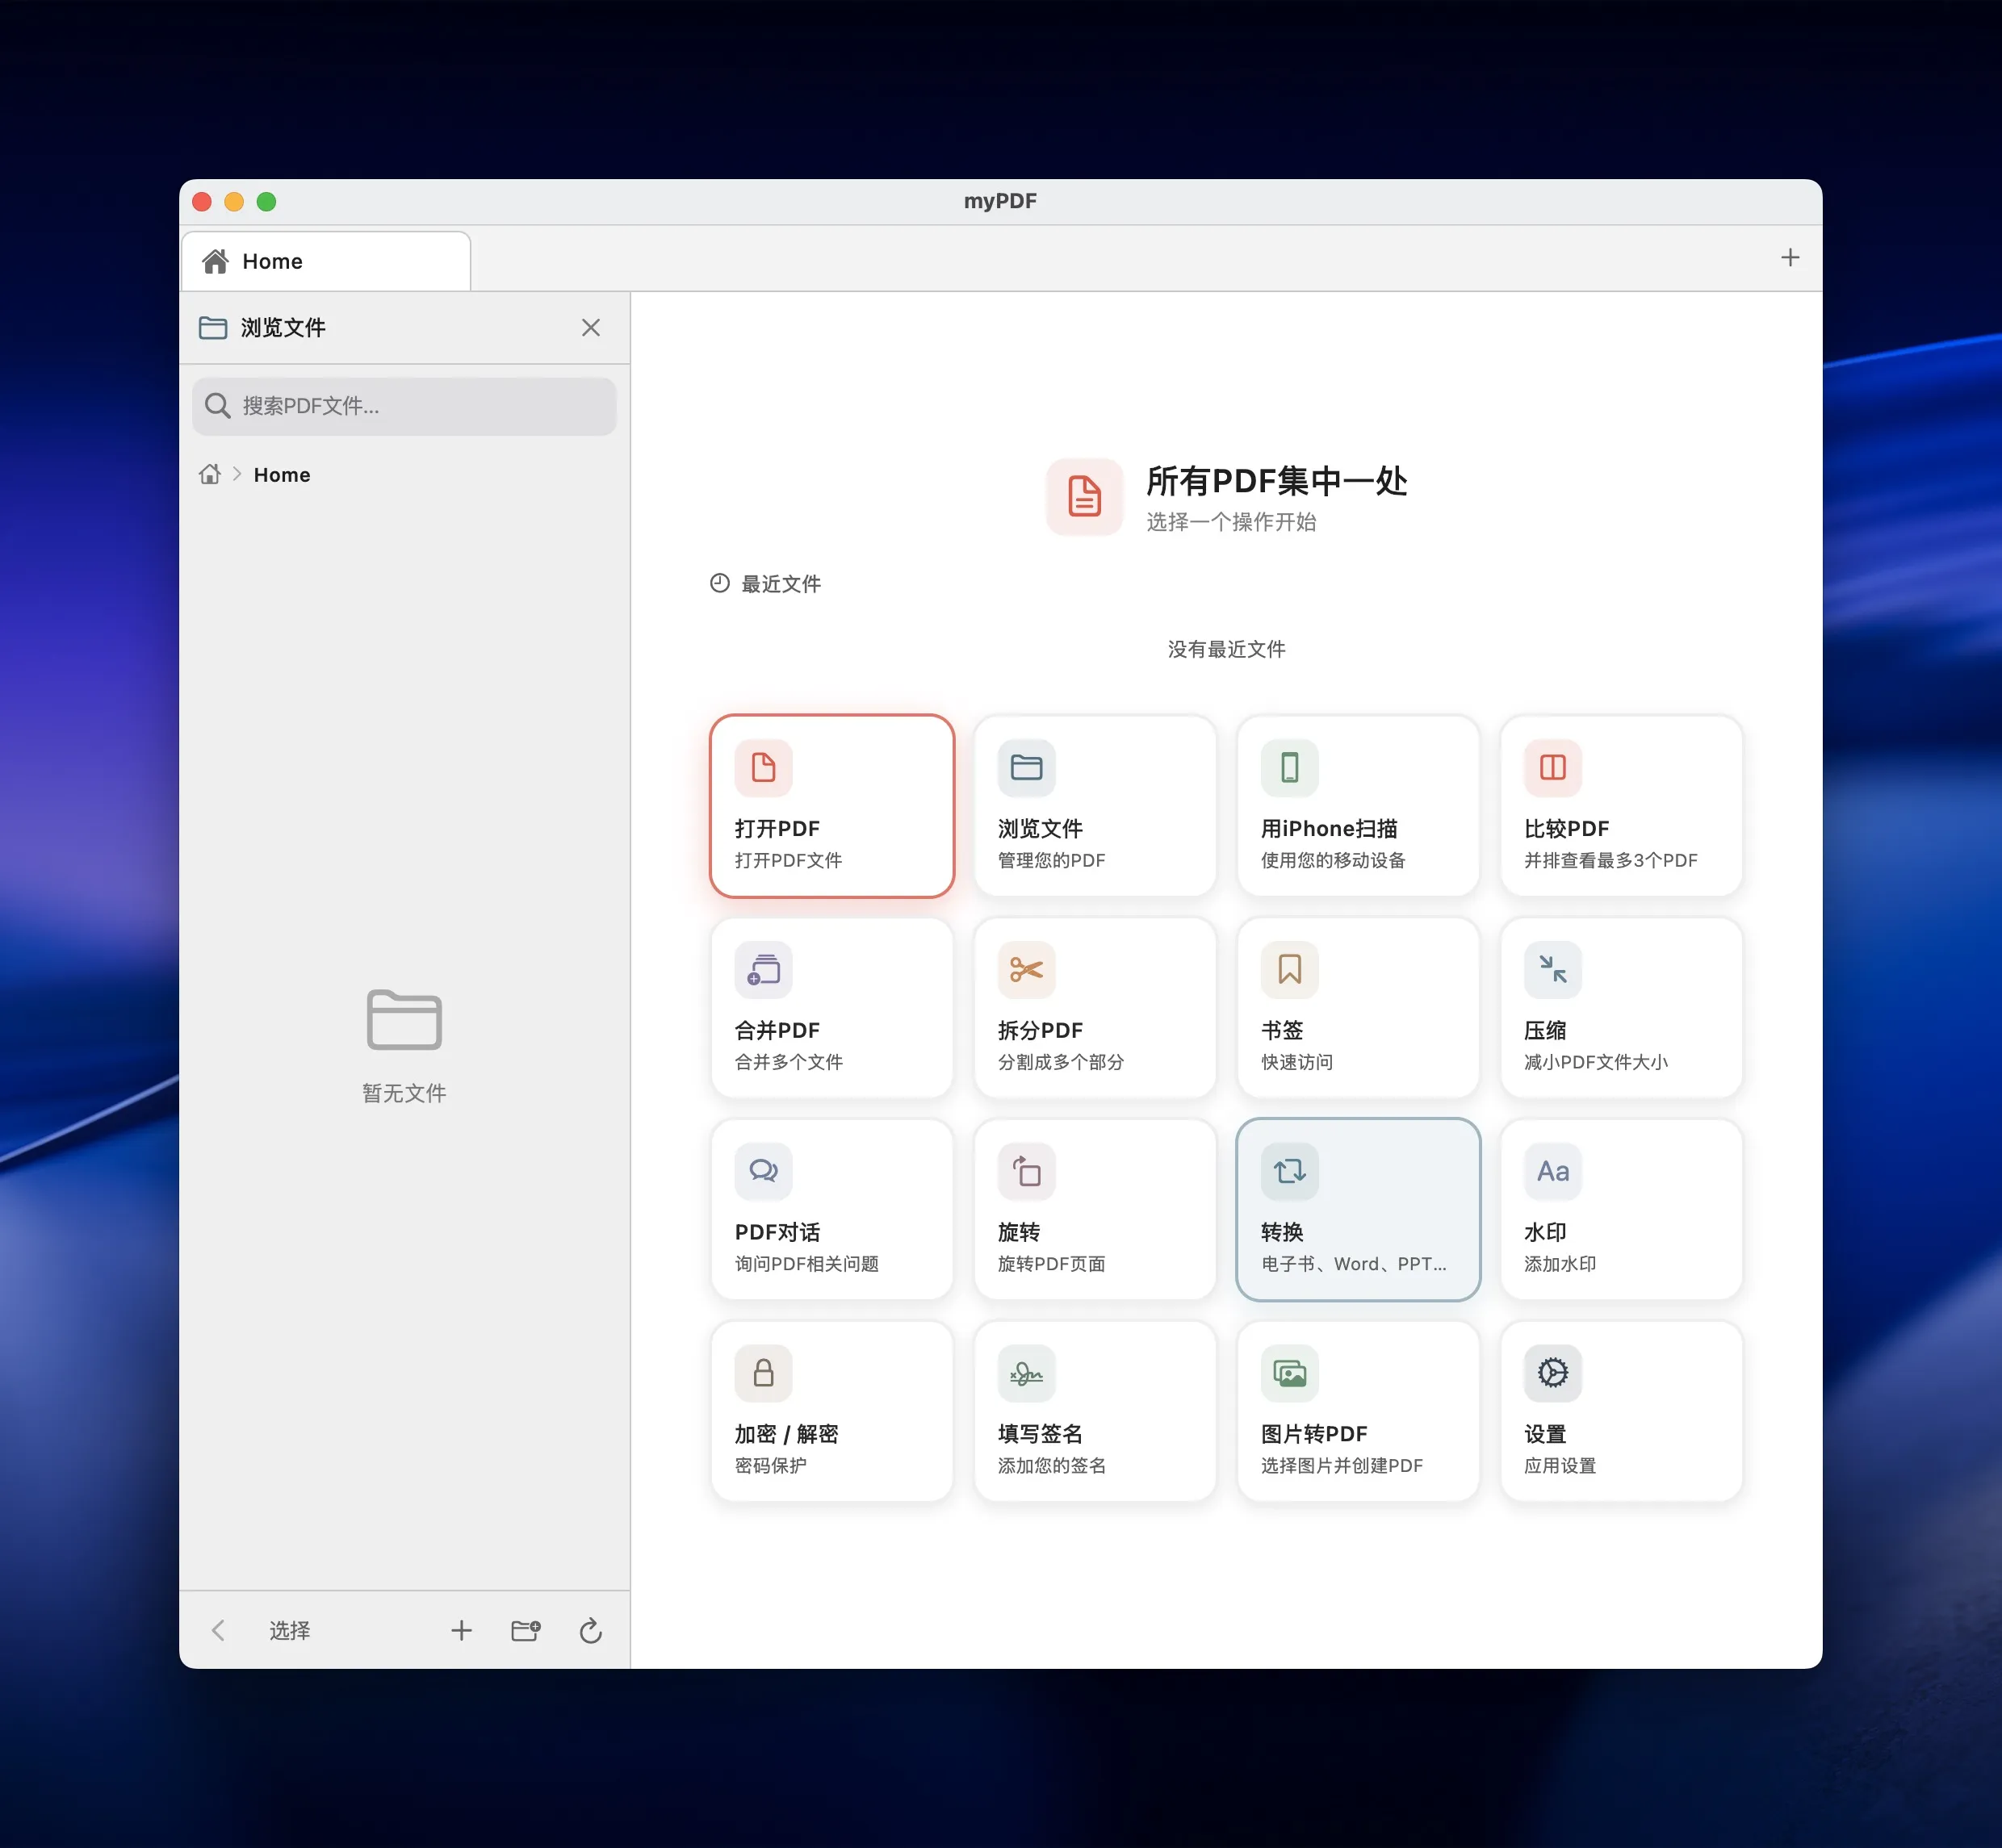Open the 填写签名 tool
The image size is (2002, 1848).
point(1095,1410)
